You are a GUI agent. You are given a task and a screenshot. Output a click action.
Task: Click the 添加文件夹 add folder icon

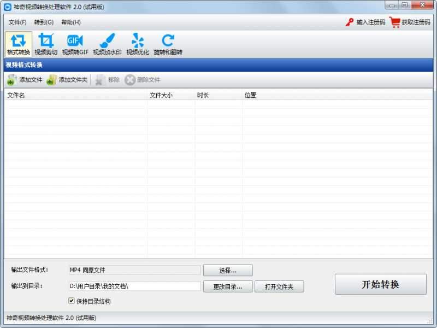tap(51, 80)
